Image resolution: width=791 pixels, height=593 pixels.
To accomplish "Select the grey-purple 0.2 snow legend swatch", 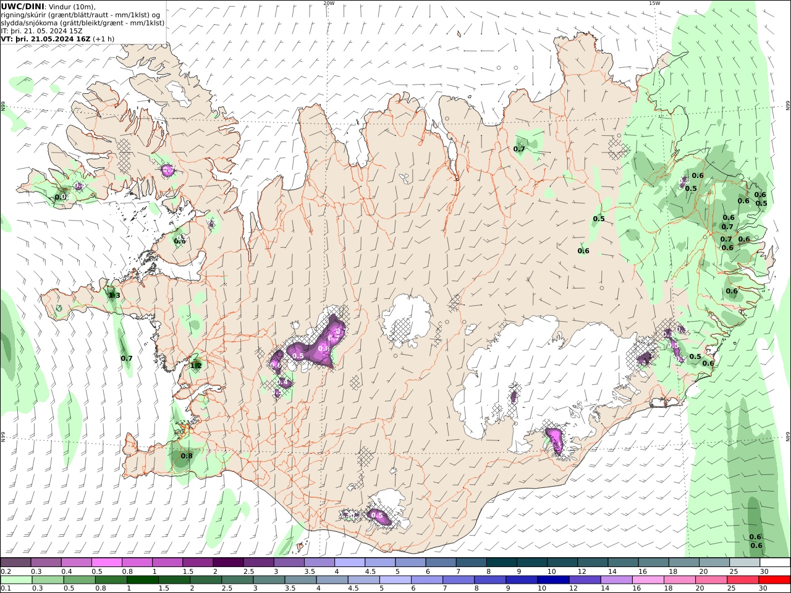I will pos(16,563).
